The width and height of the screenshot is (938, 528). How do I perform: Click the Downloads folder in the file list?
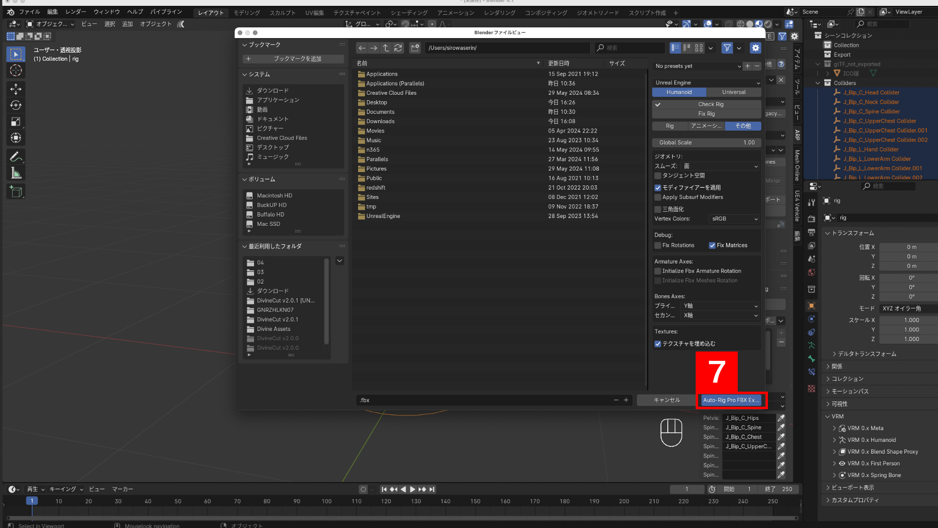pos(381,121)
